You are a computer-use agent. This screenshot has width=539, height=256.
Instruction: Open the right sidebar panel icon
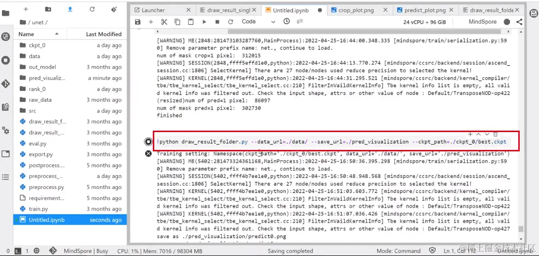tap(533, 14)
